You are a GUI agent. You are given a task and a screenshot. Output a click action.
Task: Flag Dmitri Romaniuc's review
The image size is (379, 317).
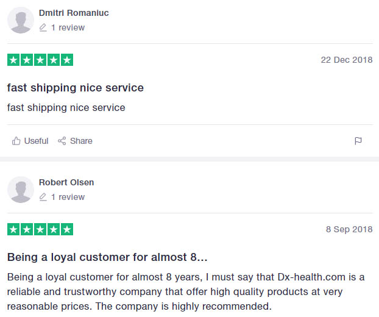pos(358,141)
